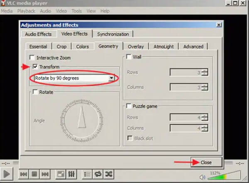Close the VLC media player window
Screen dimensions: 249x183
pos(243,3)
